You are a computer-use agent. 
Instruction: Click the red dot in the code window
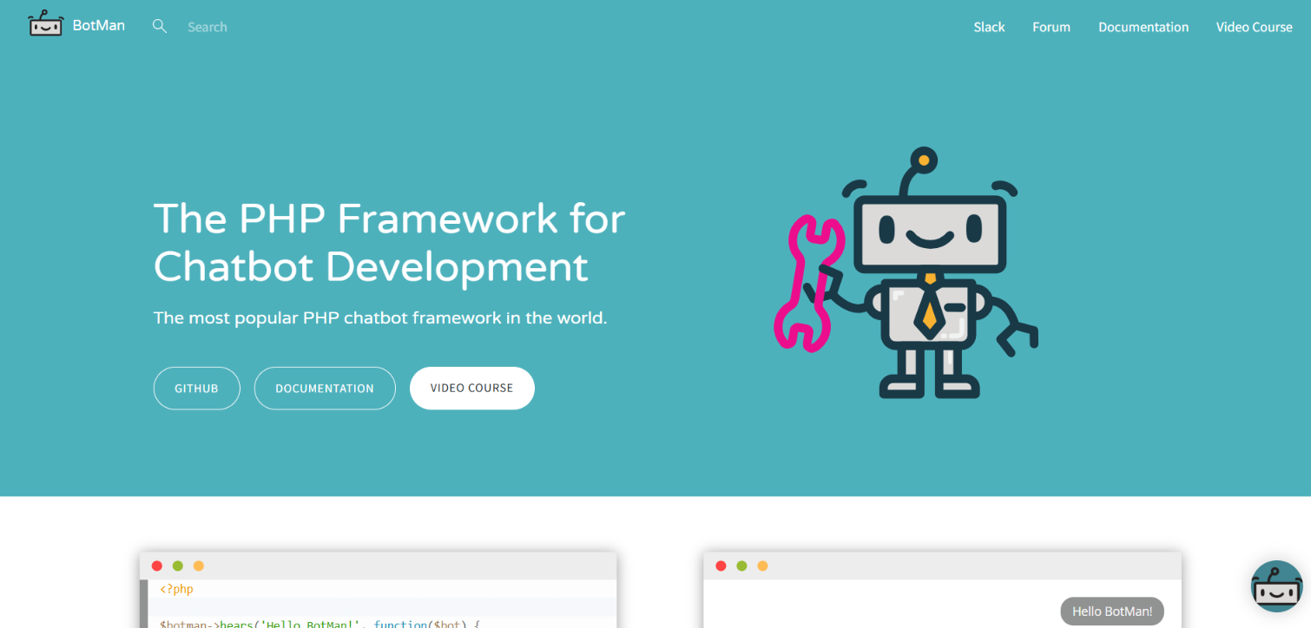[157, 566]
